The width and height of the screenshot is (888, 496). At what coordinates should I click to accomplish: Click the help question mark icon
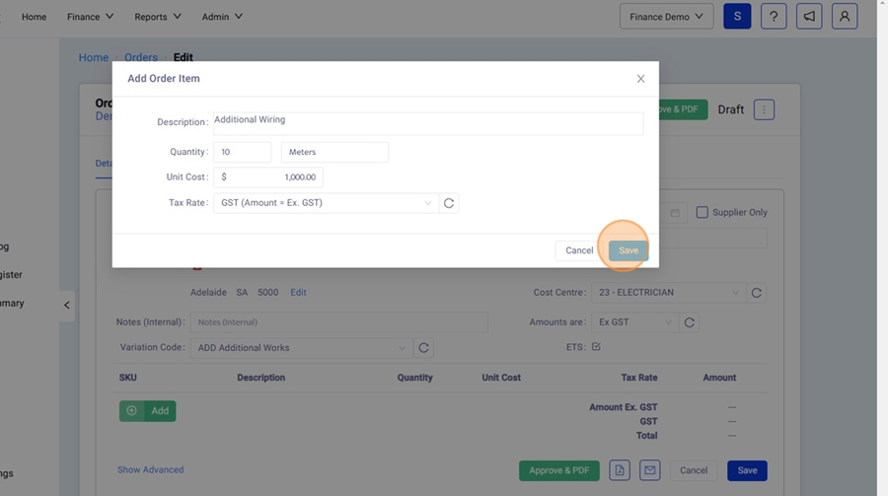click(774, 17)
